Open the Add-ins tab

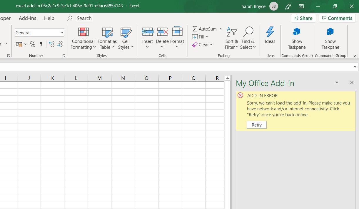(28, 18)
